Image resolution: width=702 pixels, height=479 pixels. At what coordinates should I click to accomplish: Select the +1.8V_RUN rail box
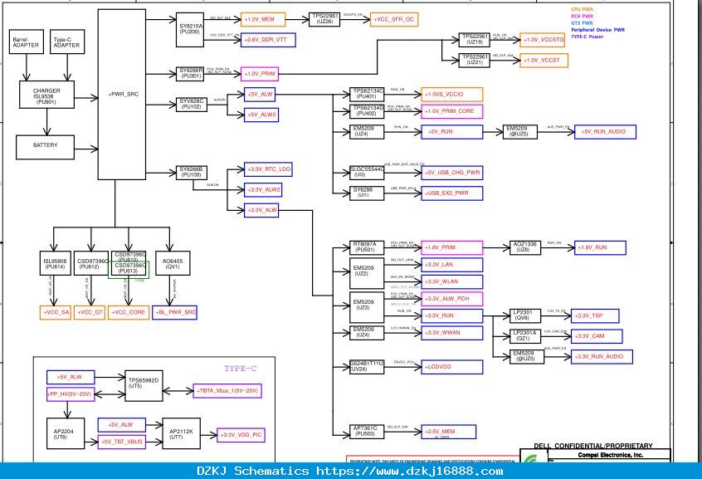point(600,247)
